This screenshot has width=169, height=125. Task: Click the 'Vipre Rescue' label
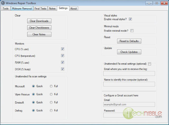coord(22,95)
